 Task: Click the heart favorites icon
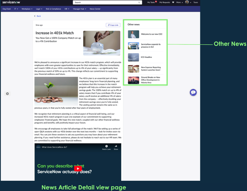pos(173,2)
